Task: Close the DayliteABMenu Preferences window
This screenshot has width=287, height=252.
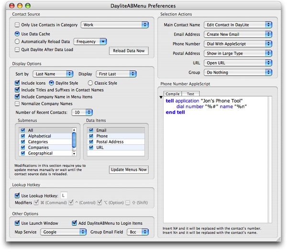Action: pyautogui.click(x=11, y=6)
